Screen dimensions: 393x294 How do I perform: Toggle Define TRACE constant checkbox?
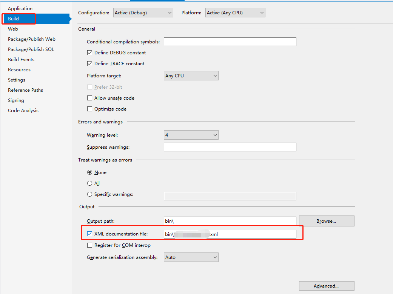(x=89, y=64)
